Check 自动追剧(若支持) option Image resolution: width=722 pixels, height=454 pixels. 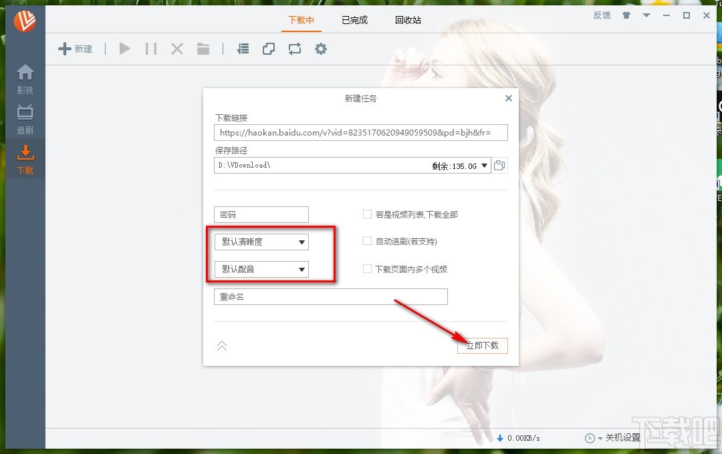pyautogui.click(x=368, y=240)
